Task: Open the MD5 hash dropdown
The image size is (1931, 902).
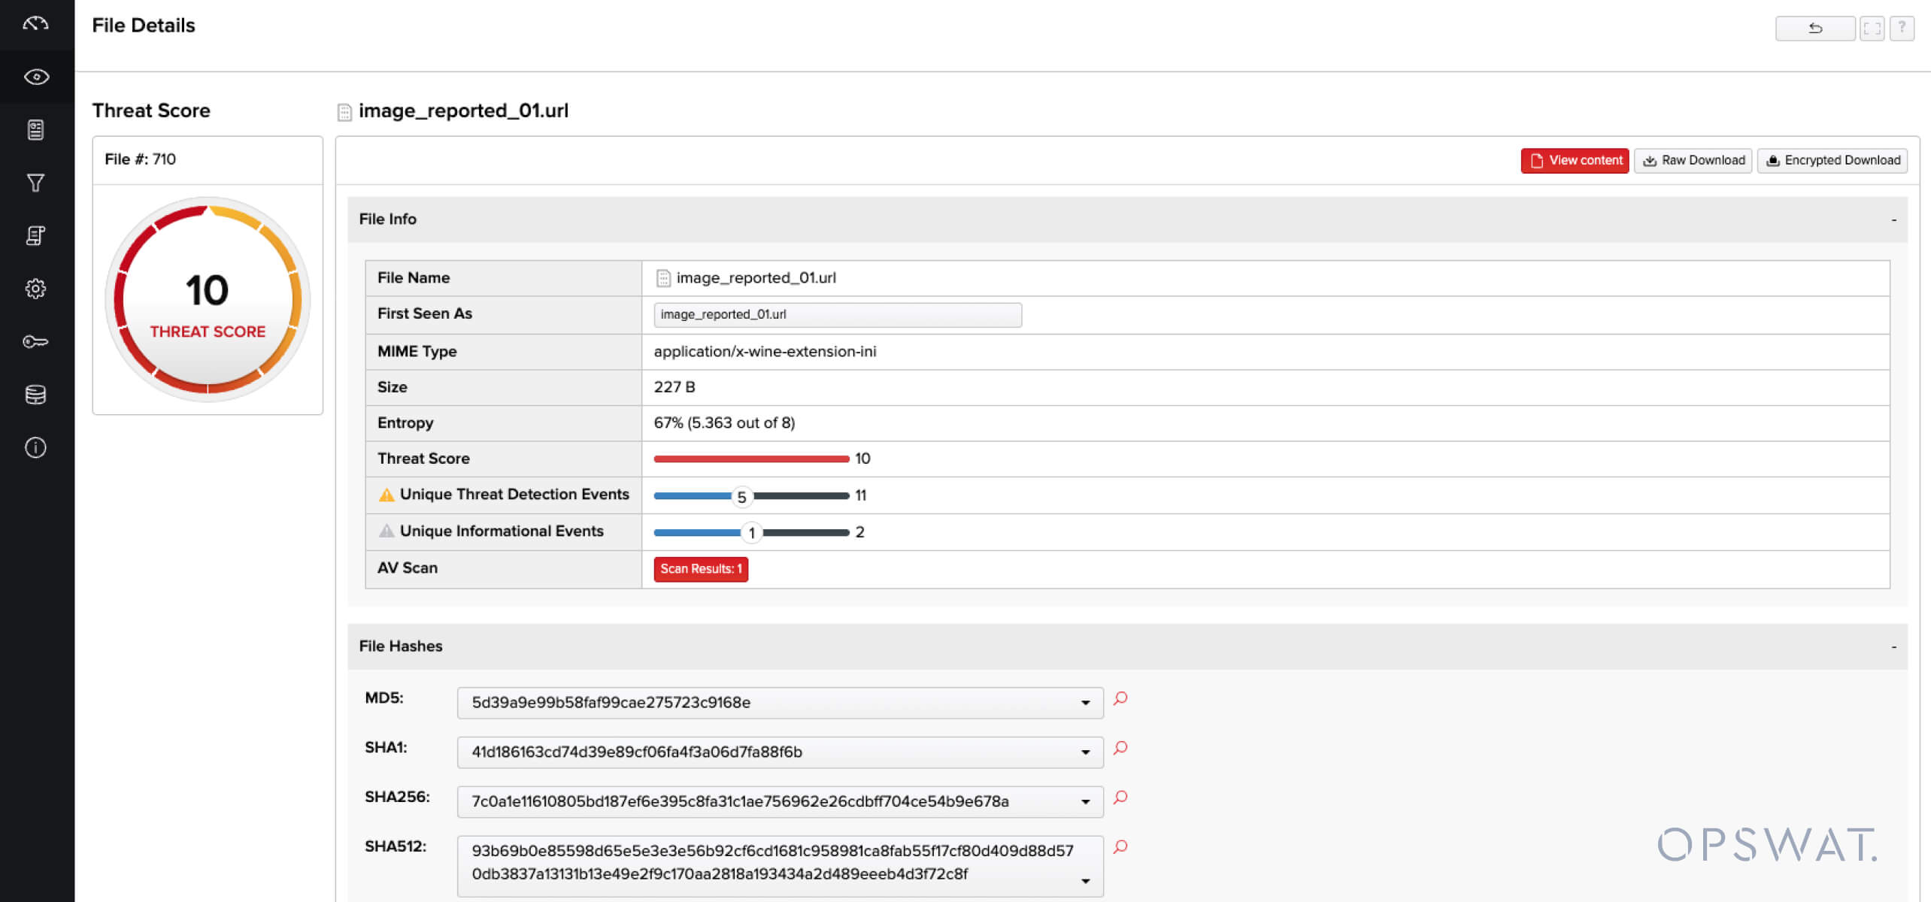Action: point(1085,704)
